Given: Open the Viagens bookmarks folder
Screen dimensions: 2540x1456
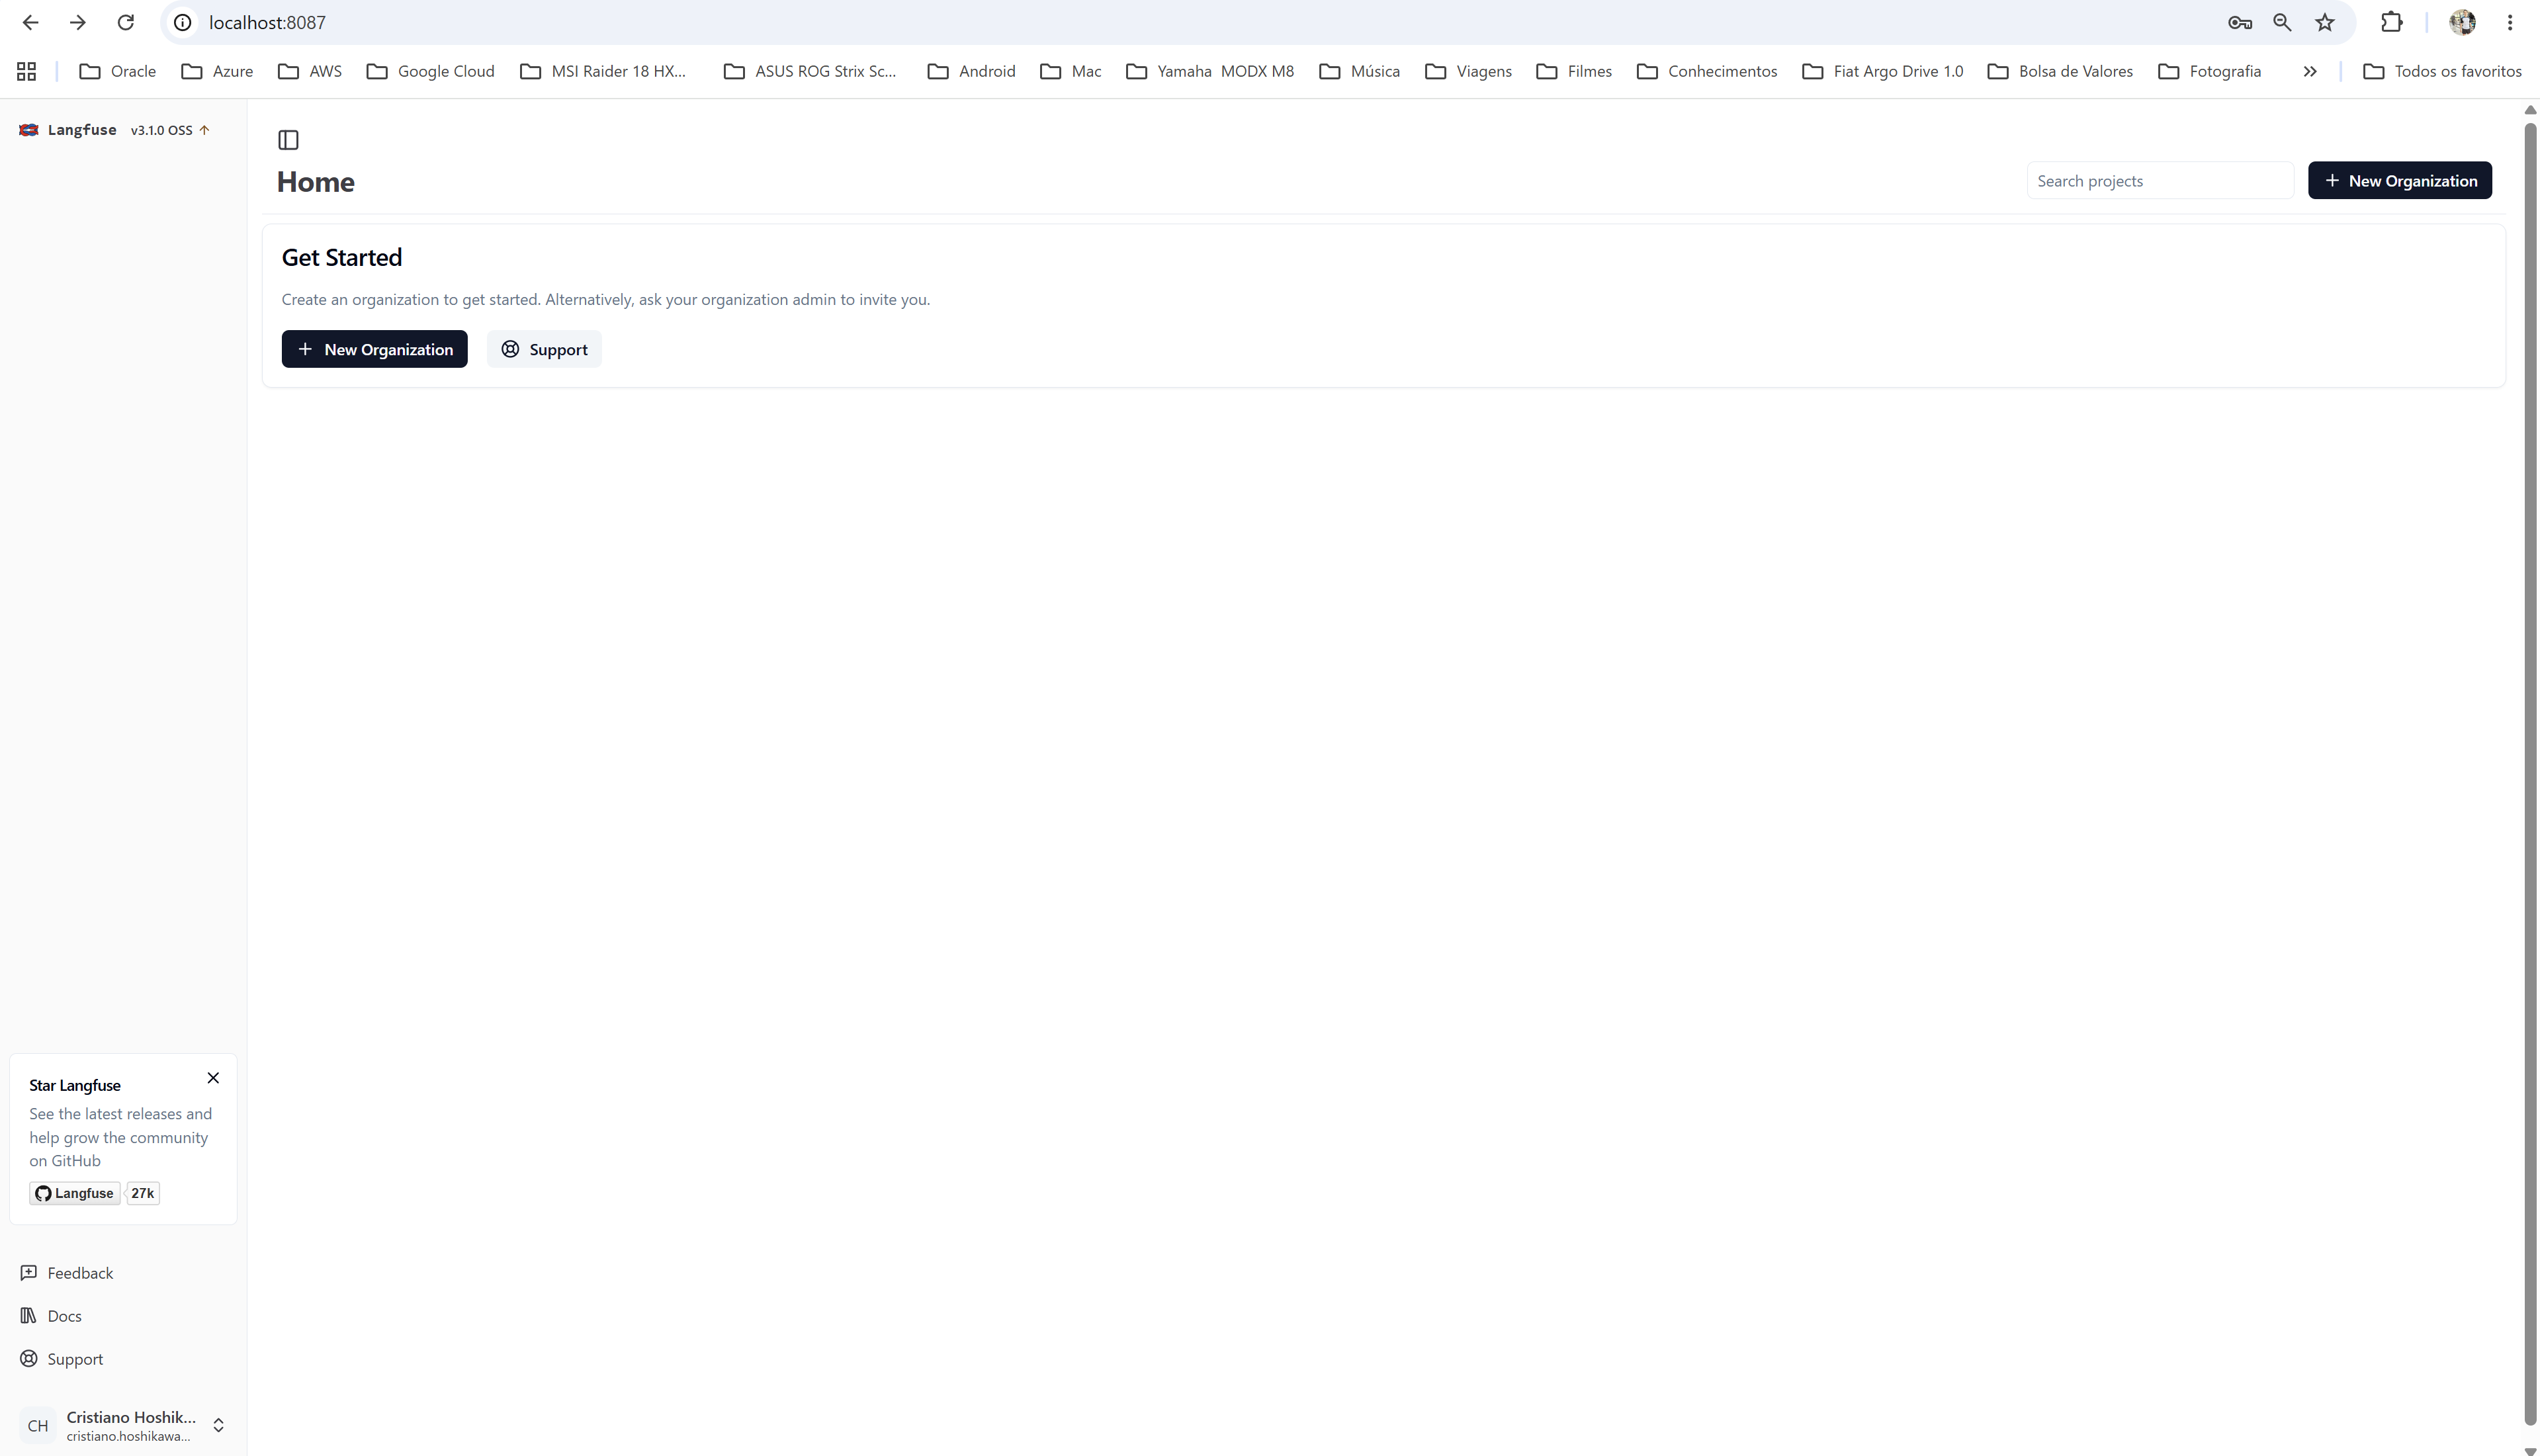Looking at the screenshot, I should point(1468,71).
